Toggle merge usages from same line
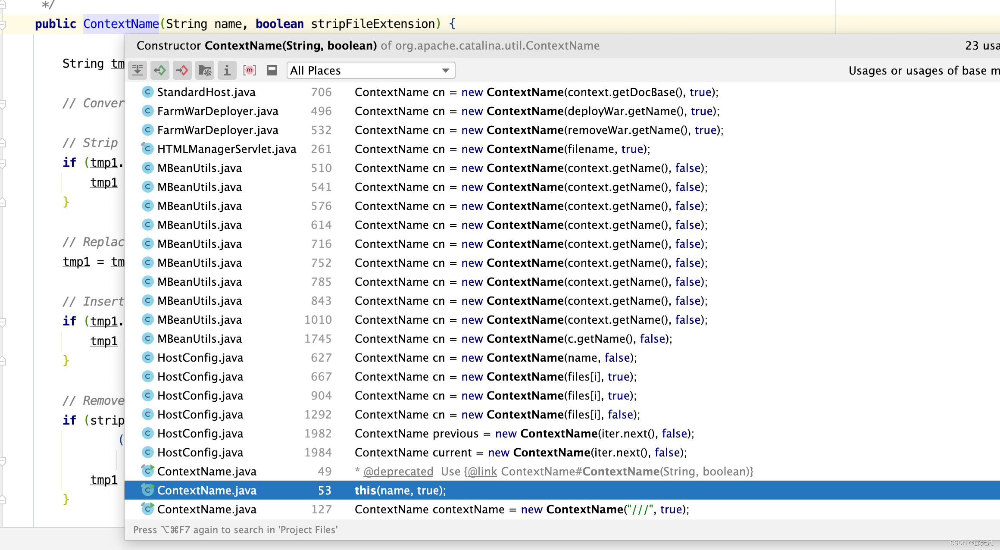Image resolution: width=1000 pixels, height=550 pixels. 137,70
